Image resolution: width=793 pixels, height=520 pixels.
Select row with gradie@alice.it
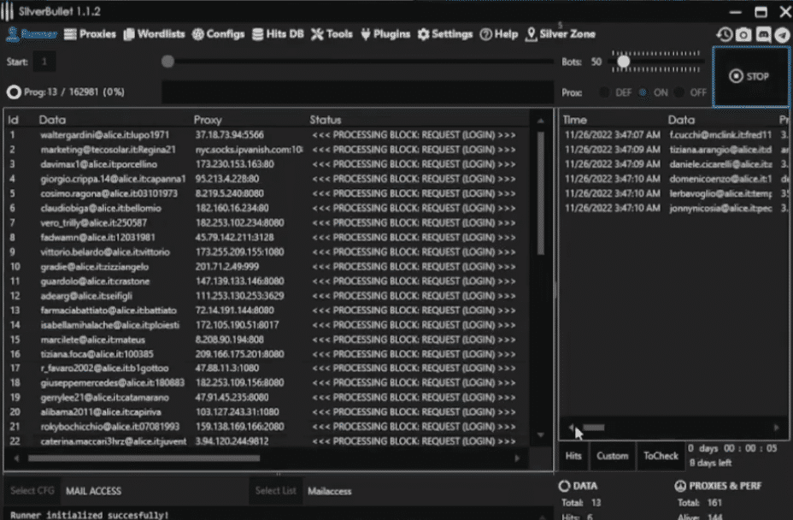tap(267, 267)
